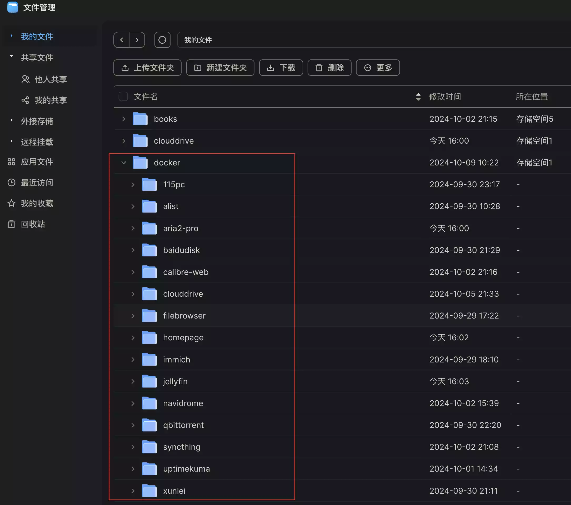This screenshot has height=505, width=571.
Task: Click the 新建文件夹 button
Action: click(x=220, y=68)
